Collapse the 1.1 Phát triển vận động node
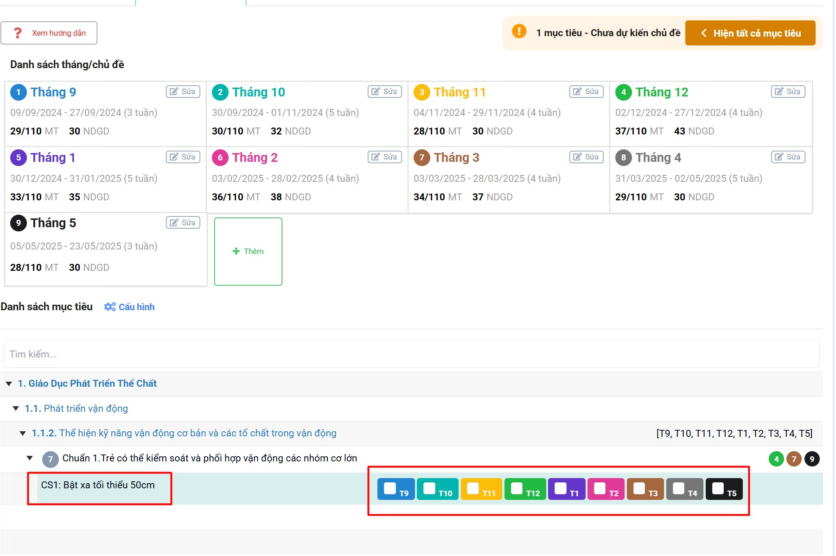The height and width of the screenshot is (556, 836). (16, 409)
